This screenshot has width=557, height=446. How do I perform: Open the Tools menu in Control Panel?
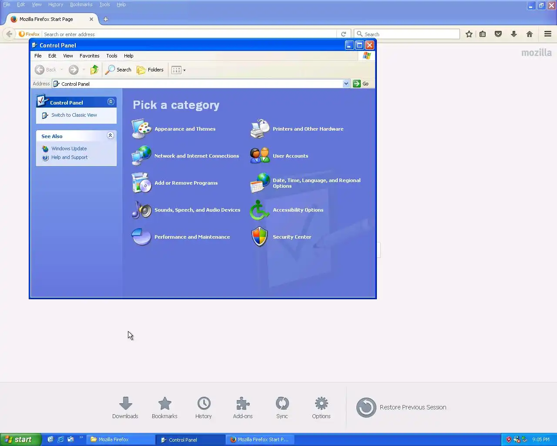[111, 56]
